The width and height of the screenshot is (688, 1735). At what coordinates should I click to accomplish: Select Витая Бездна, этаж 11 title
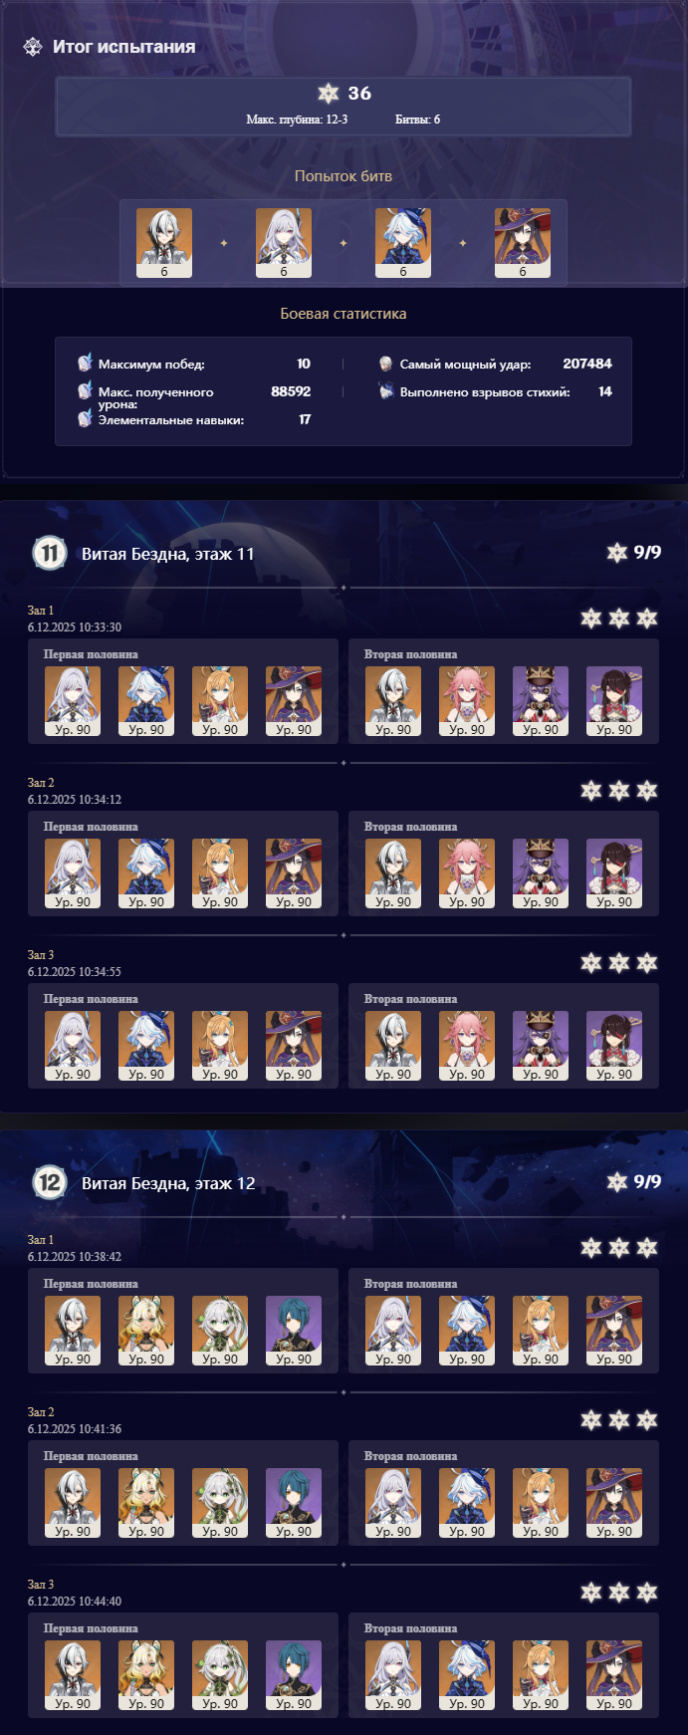(168, 554)
